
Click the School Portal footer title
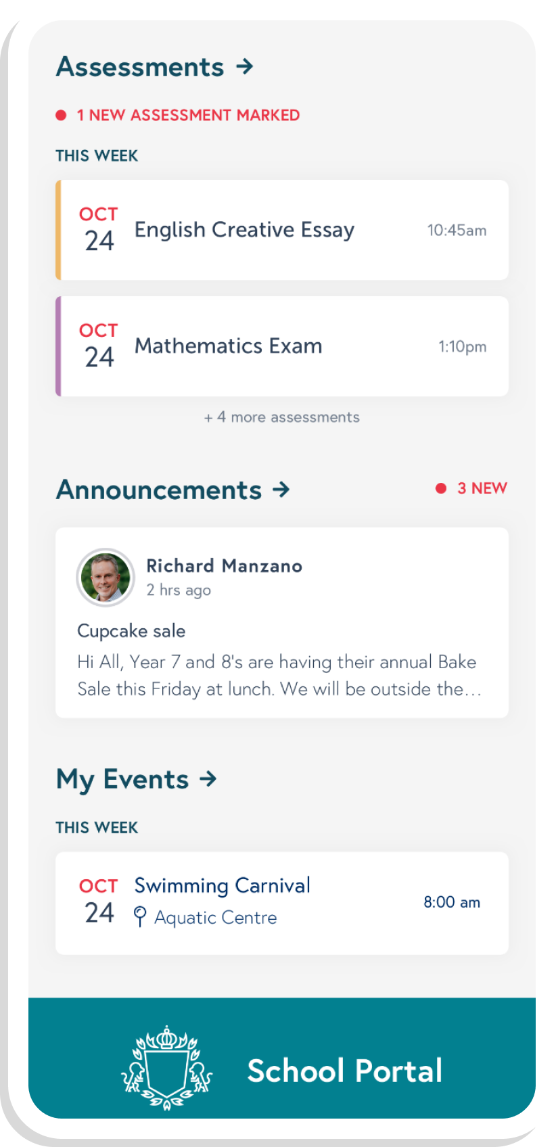(344, 1071)
